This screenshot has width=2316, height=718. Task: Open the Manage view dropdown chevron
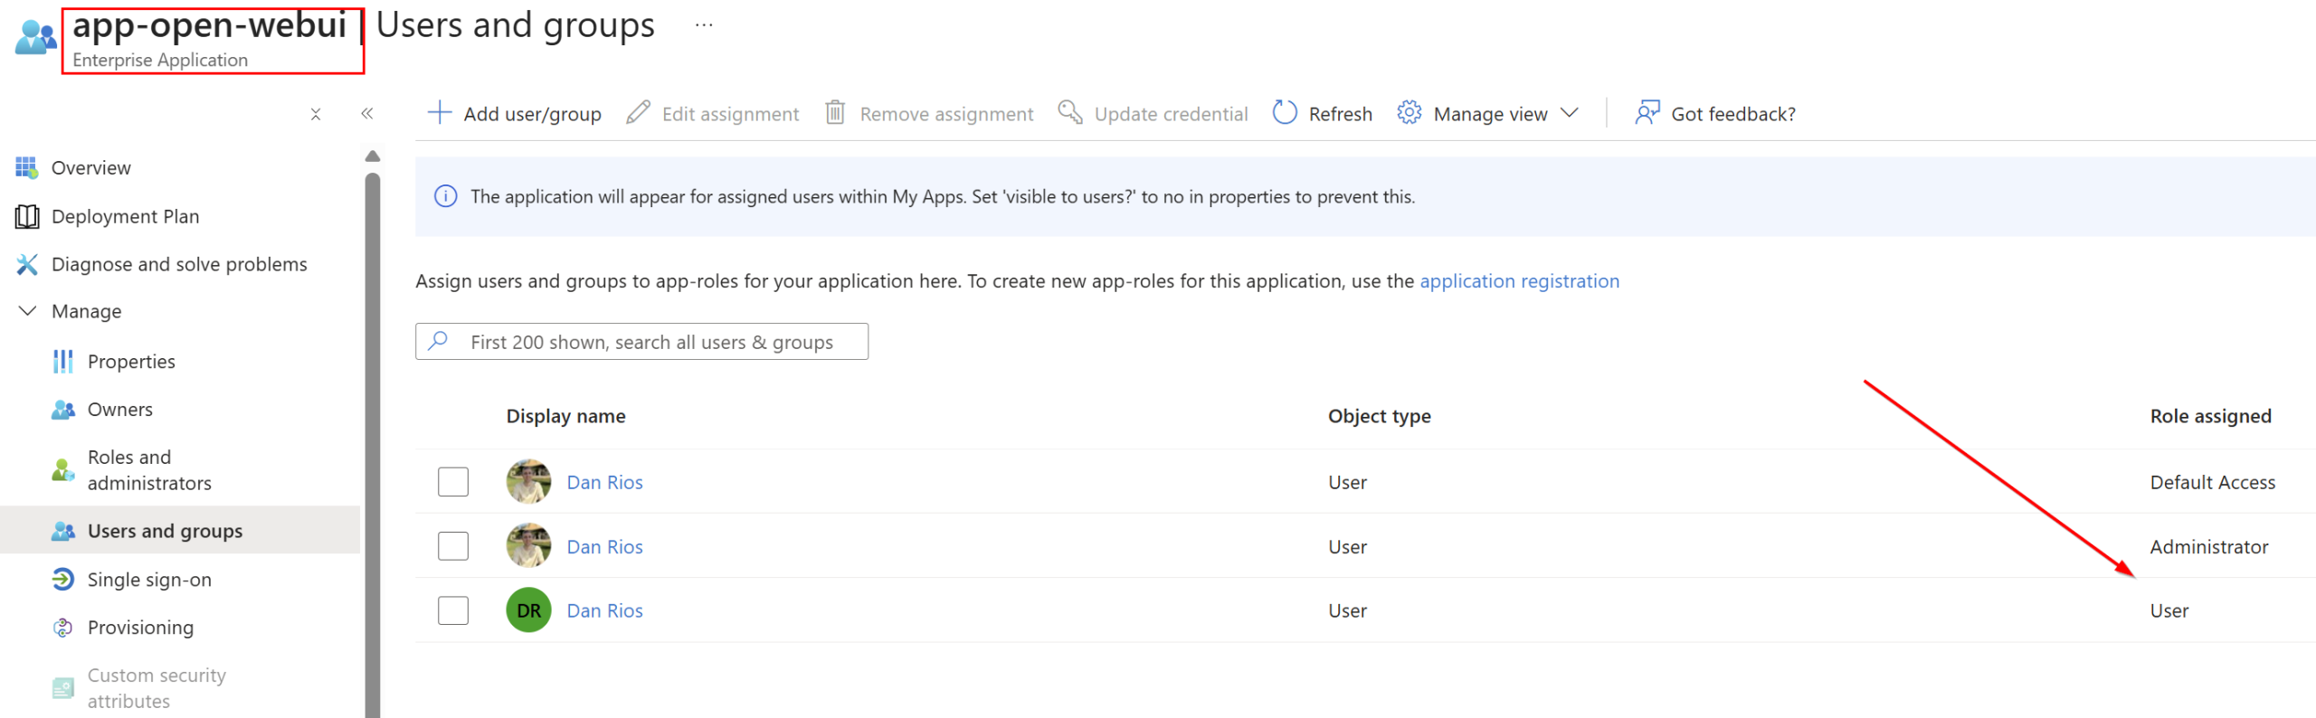[x=1570, y=113]
